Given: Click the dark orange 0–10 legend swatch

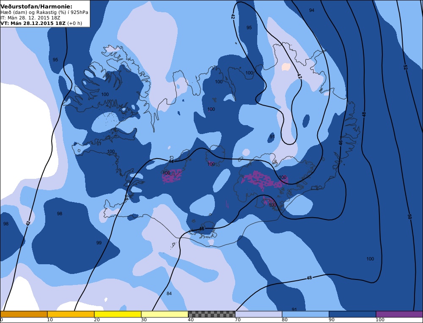Looking at the screenshot, I should click(x=24, y=314).
